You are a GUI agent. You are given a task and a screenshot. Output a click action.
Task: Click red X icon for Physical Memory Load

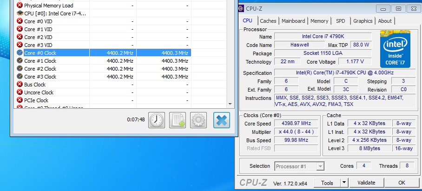[x=20, y=5]
